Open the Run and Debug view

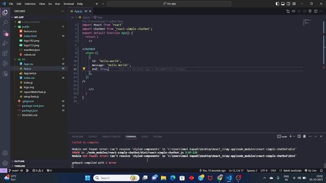5,43
